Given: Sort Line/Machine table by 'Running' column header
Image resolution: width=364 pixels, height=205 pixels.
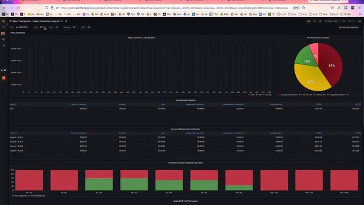Looking at the screenshot, I should pyautogui.click(x=122, y=133).
